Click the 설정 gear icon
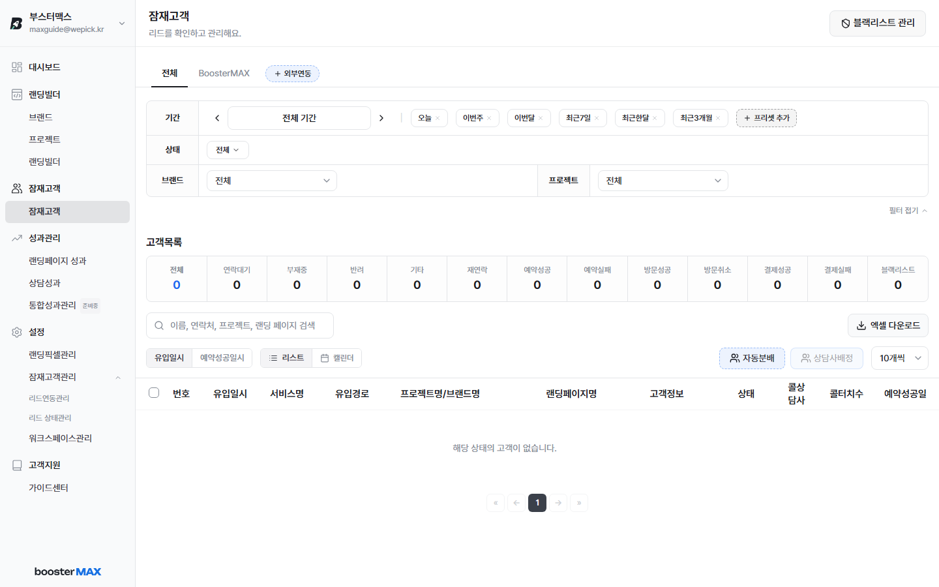The height and width of the screenshot is (587, 939). click(x=17, y=332)
